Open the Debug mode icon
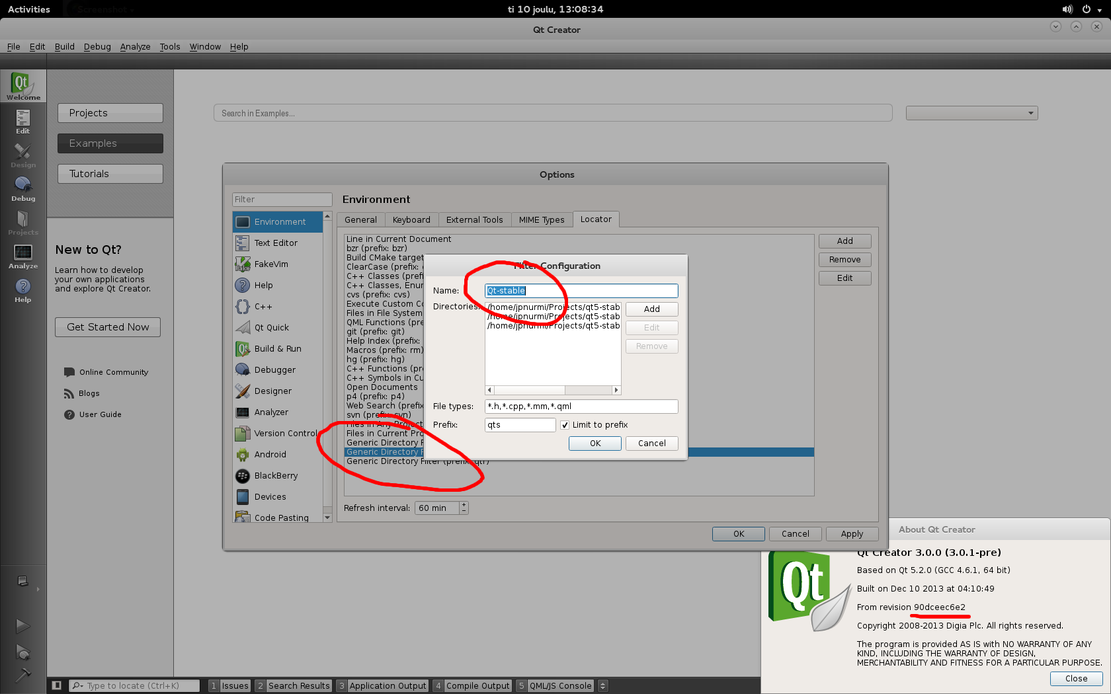 pyautogui.click(x=23, y=189)
